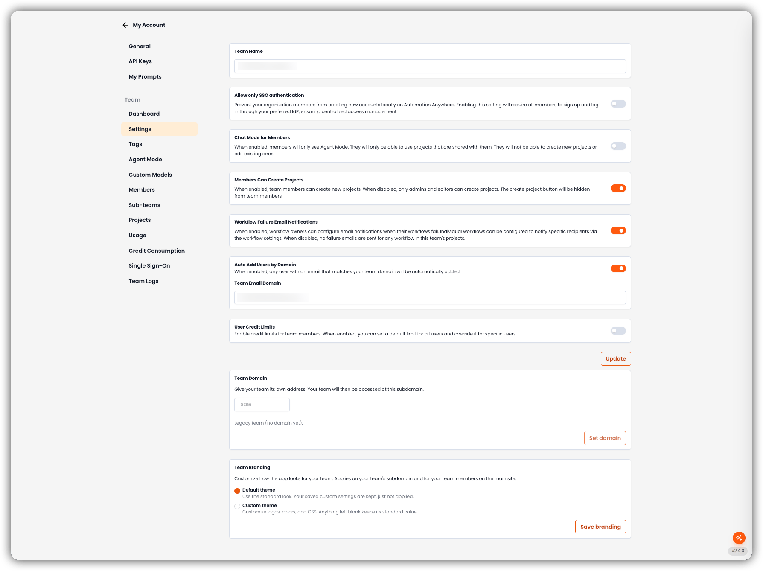The image size is (763, 571).
Task: Select Settings in the Team sidebar
Action: click(159, 129)
